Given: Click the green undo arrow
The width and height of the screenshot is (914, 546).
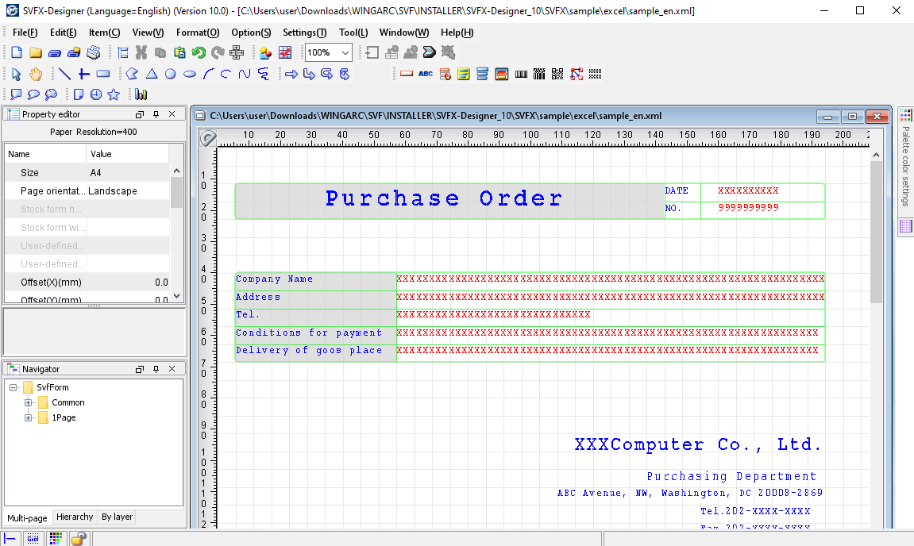Looking at the screenshot, I should pos(199,52).
